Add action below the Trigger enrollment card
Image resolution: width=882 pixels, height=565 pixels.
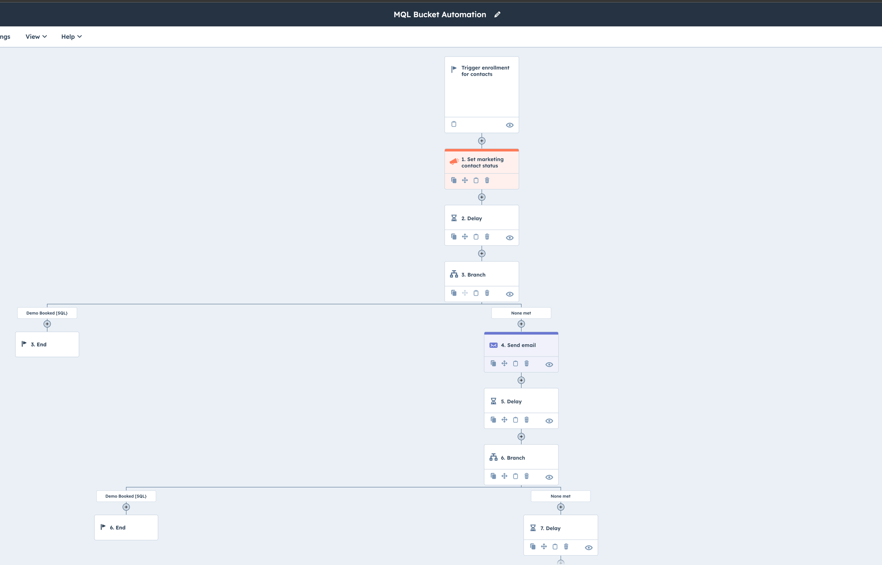[482, 141]
